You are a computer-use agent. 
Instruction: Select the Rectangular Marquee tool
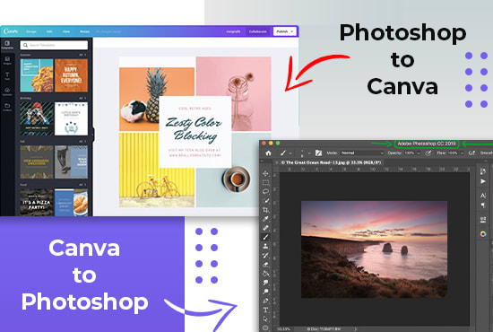click(265, 182)
